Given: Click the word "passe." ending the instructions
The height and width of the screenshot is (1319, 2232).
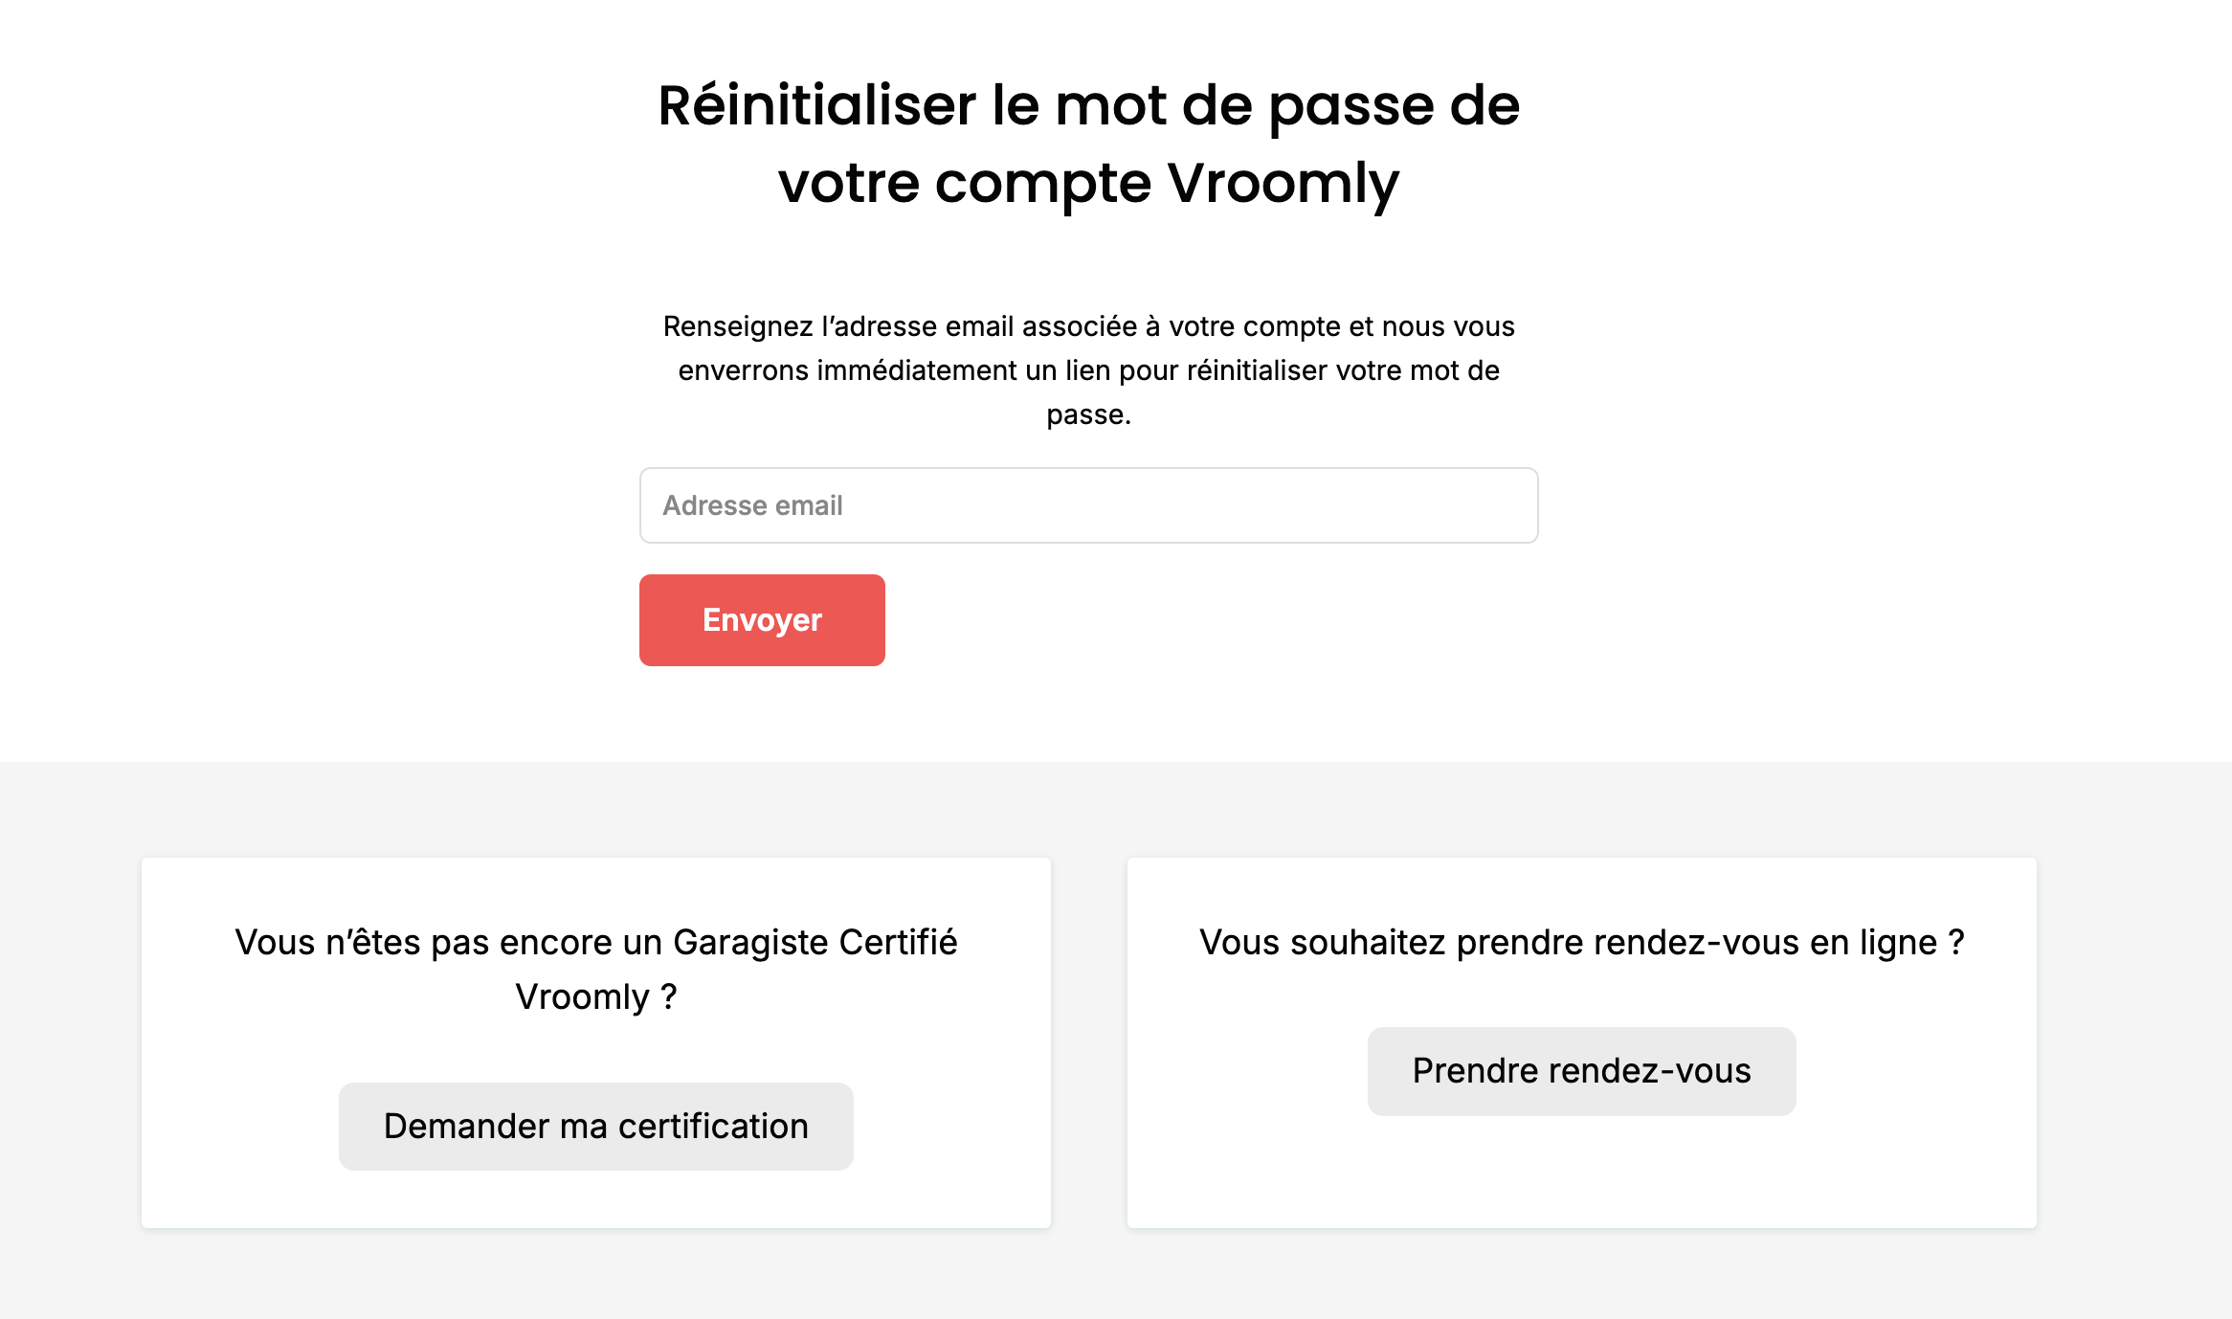Looking at the screenshot, I should pos(1088,415).
